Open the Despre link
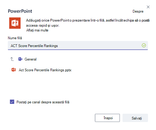Viewport: 156px width, 130px height. (138, 11)
